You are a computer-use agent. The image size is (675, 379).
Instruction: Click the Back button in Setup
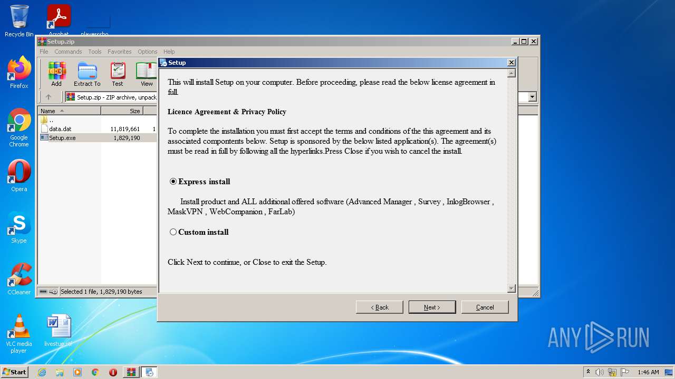(x=379, y=307)
